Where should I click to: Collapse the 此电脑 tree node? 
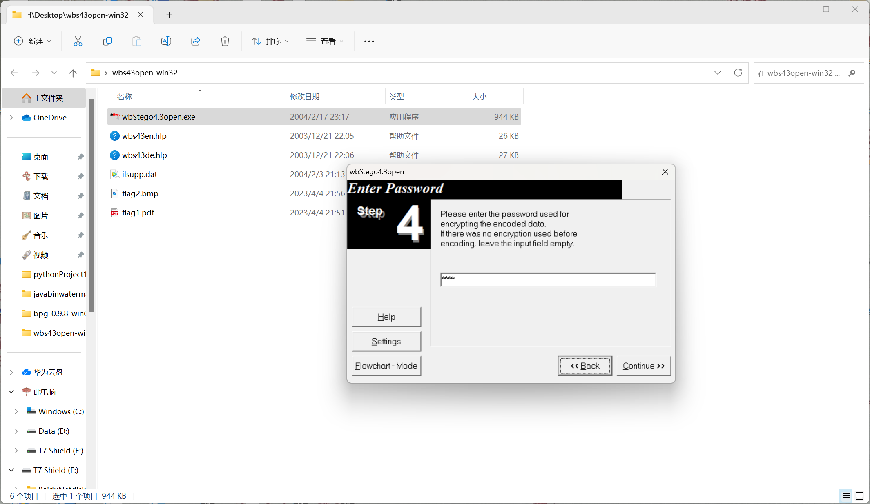11,392
